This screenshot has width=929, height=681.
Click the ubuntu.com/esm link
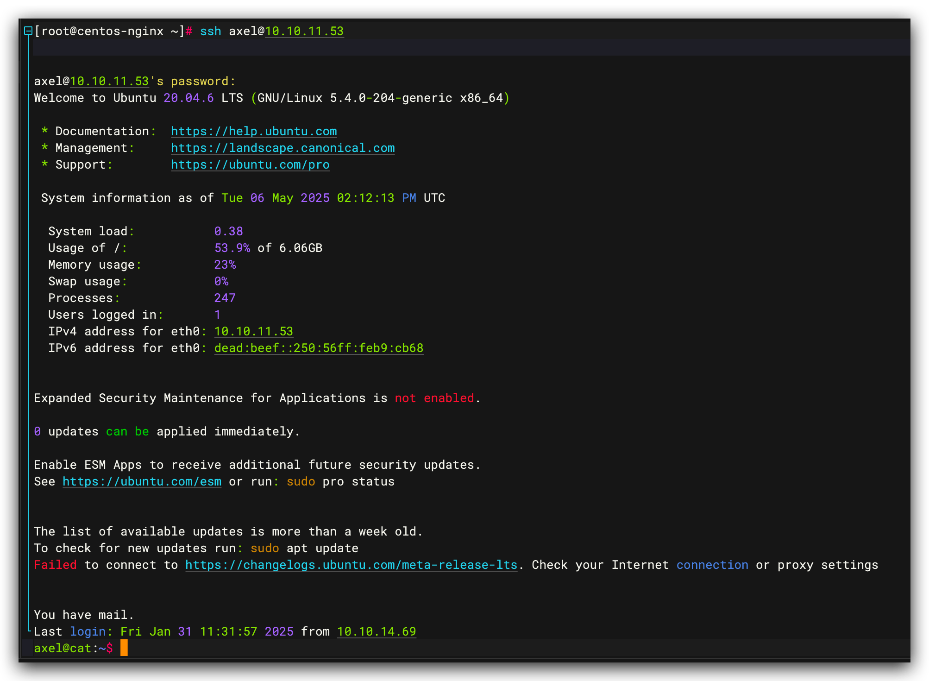(142, 482)
